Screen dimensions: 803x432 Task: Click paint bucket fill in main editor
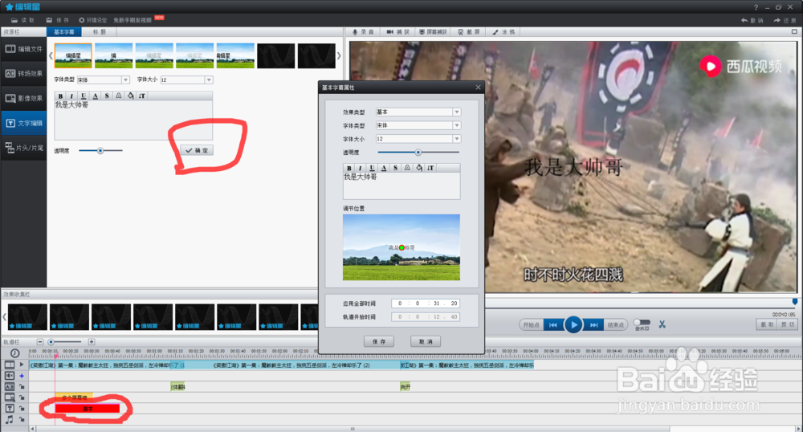pos(130,96)
